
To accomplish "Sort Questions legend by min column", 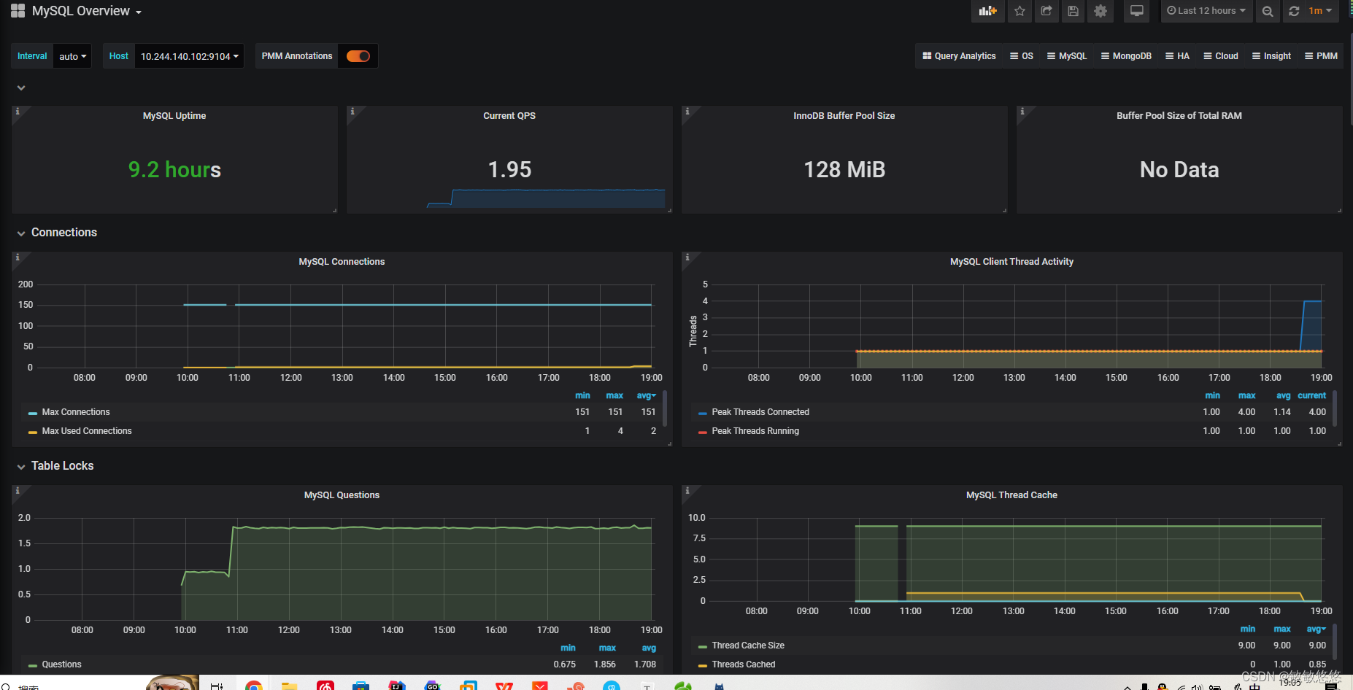I will (568, 648).
